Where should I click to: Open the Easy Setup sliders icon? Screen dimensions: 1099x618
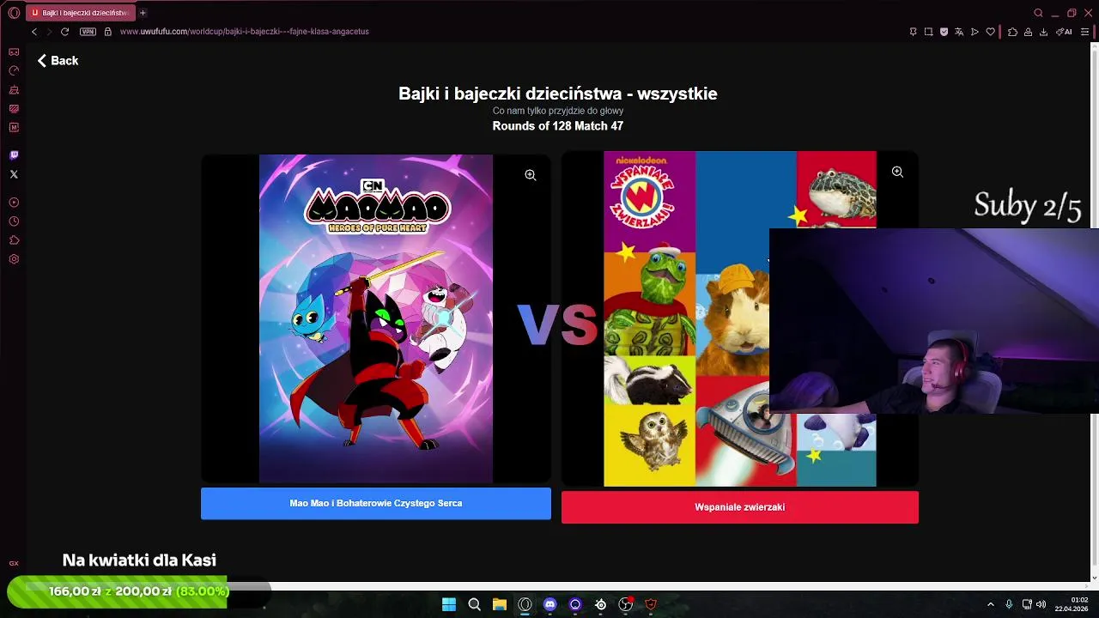1084,32
